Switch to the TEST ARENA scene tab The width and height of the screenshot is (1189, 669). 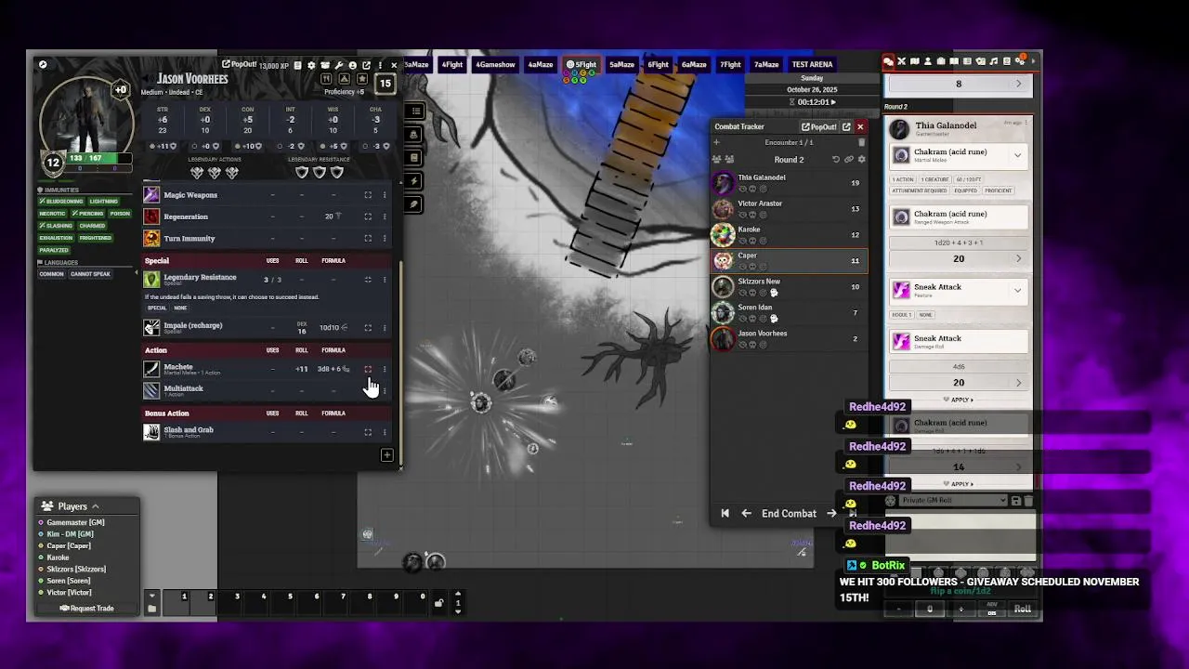[812, 65]
